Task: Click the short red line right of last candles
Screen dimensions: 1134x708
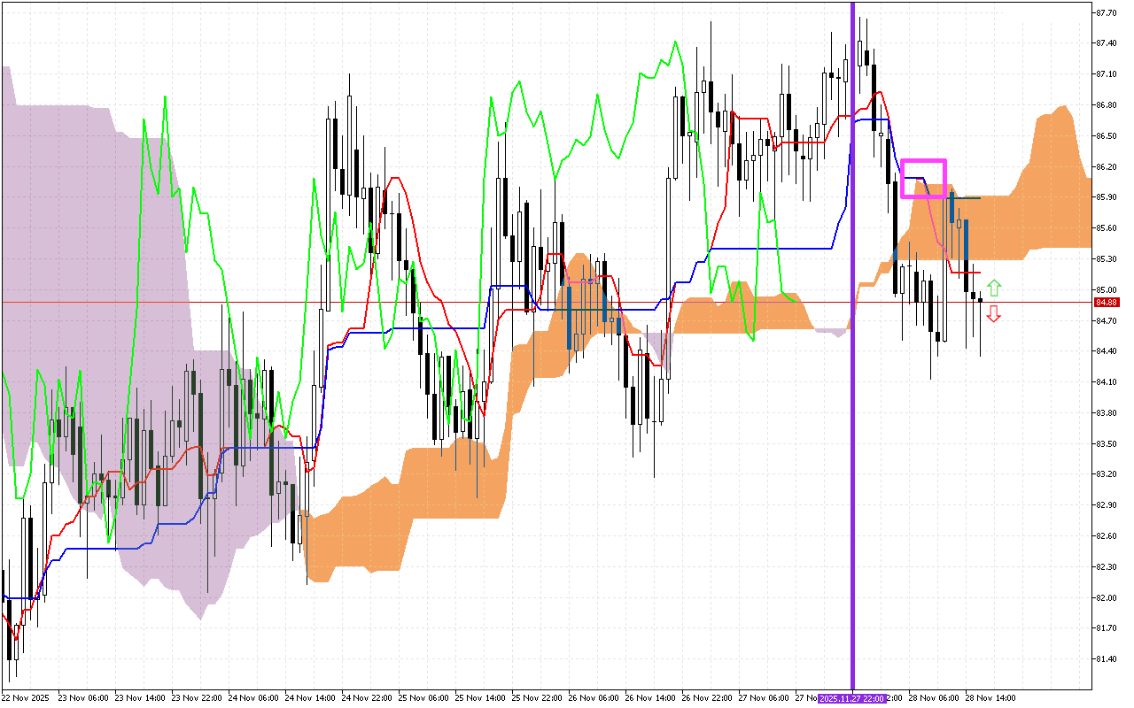Action: [x=972, y=273]
